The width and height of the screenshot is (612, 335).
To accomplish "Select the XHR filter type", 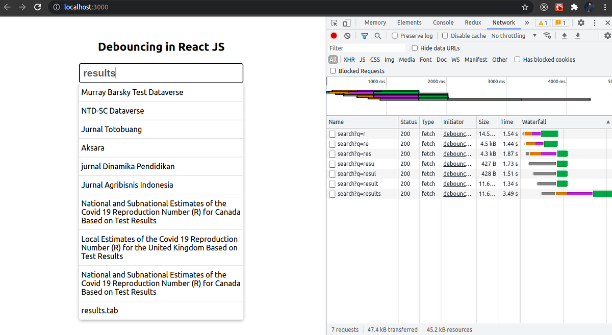I will [x=349, y=60].
